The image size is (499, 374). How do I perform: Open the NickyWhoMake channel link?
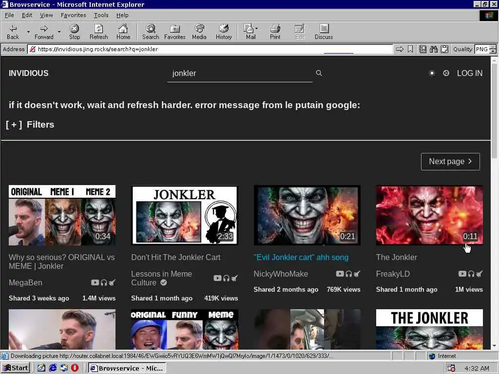[281, 274]
